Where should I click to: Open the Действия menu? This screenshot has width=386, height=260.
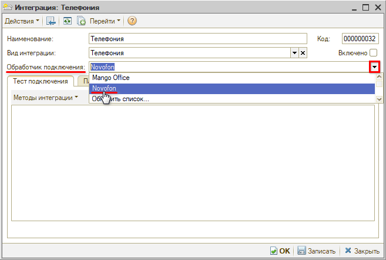[x=22, y=21]
